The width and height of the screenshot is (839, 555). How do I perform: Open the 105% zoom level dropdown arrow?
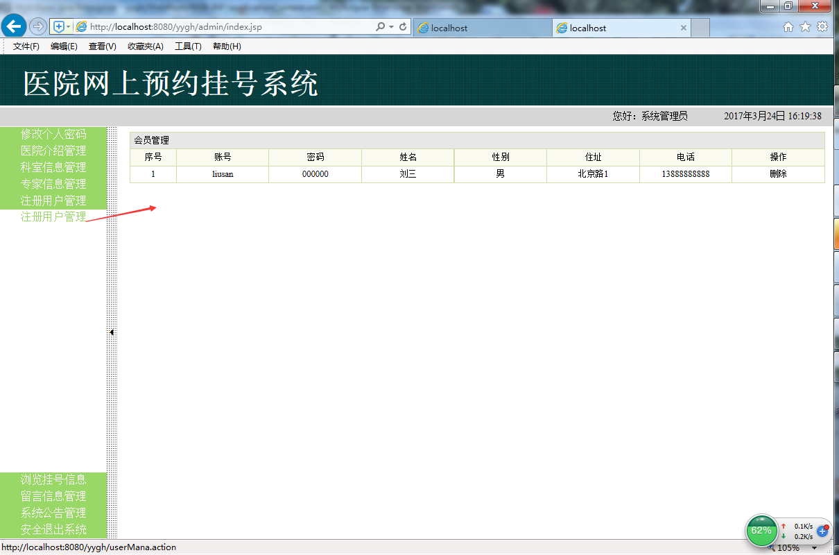coord(815,548)
